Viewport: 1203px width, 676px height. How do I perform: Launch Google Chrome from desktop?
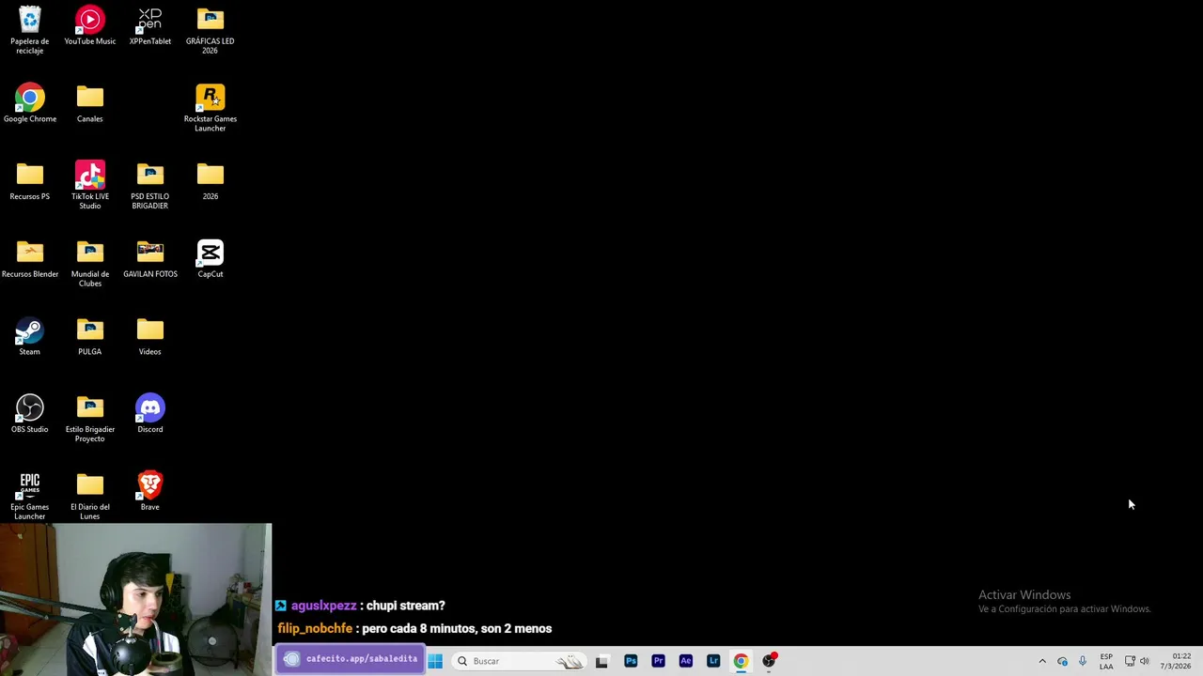tap(29, 103)
